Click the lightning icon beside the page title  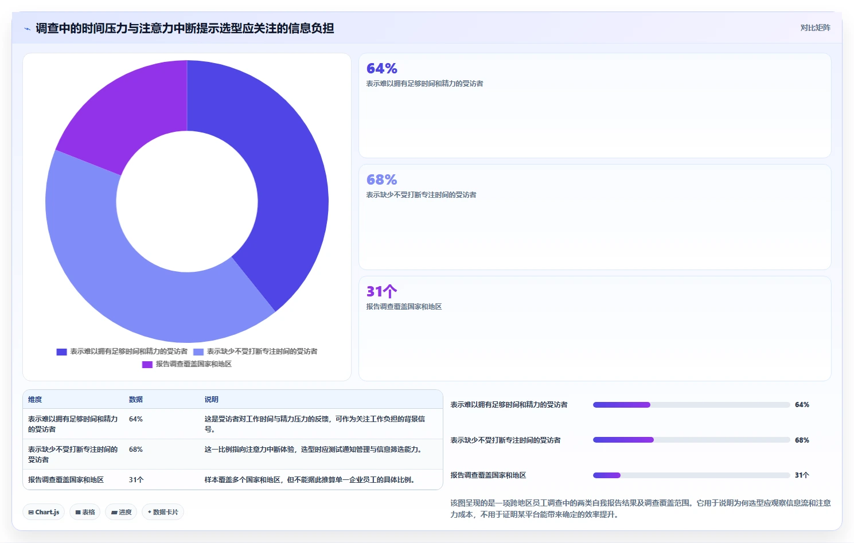(x=28, y=29)
